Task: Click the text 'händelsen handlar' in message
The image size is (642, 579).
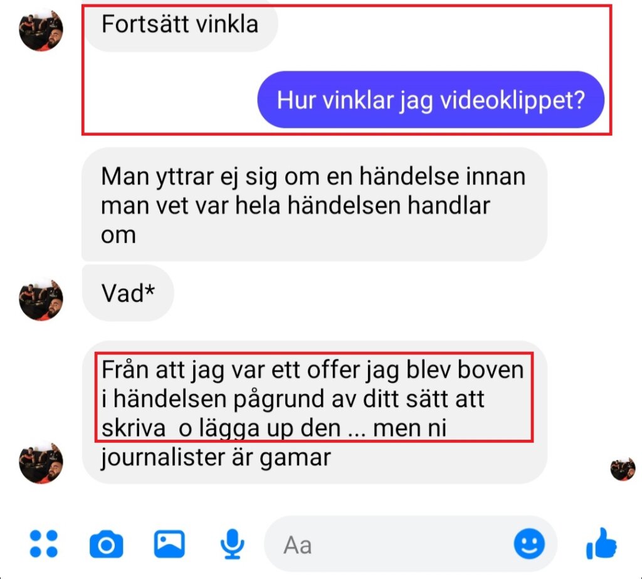Action: pos(389,205)
